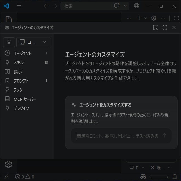The width and height of the screenshot is (181, 181).
Task: Expand the local workspace dropdown in the sidebar
Action: [33, 42]
